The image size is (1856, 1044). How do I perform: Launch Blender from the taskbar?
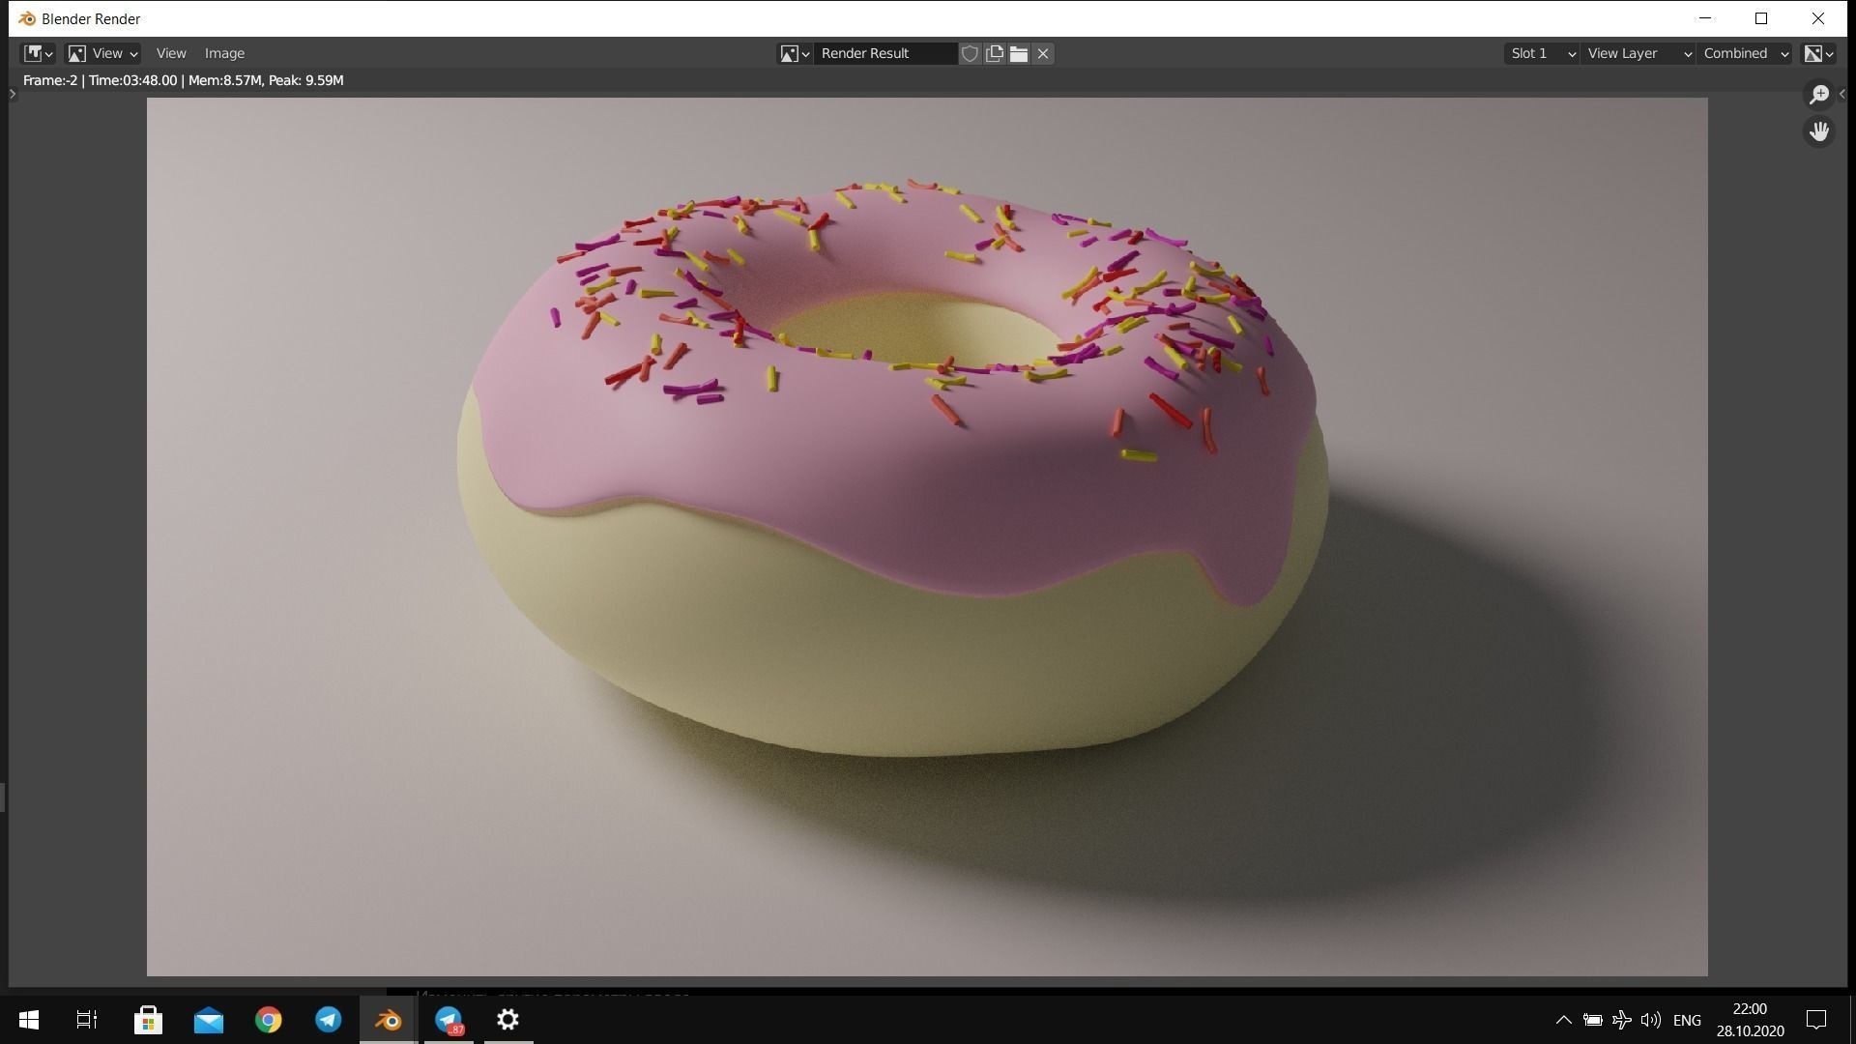point(388,1019)
